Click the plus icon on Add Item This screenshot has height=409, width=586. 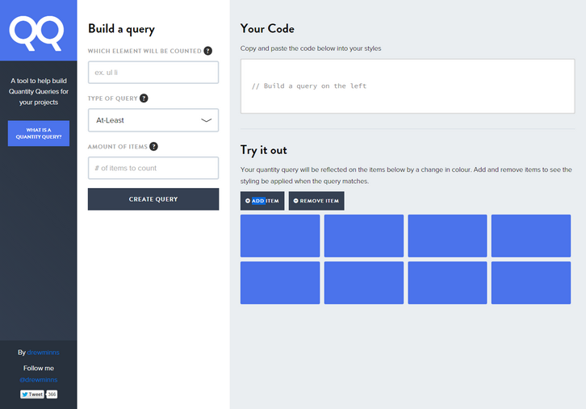[x=248, y=201]
